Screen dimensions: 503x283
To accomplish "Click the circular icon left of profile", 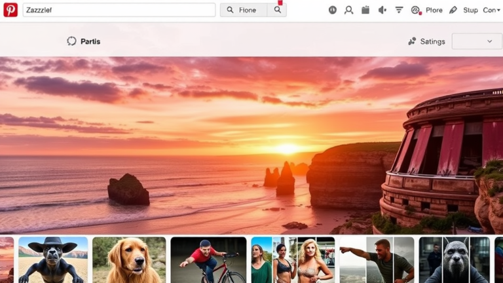I will (332, 10).
